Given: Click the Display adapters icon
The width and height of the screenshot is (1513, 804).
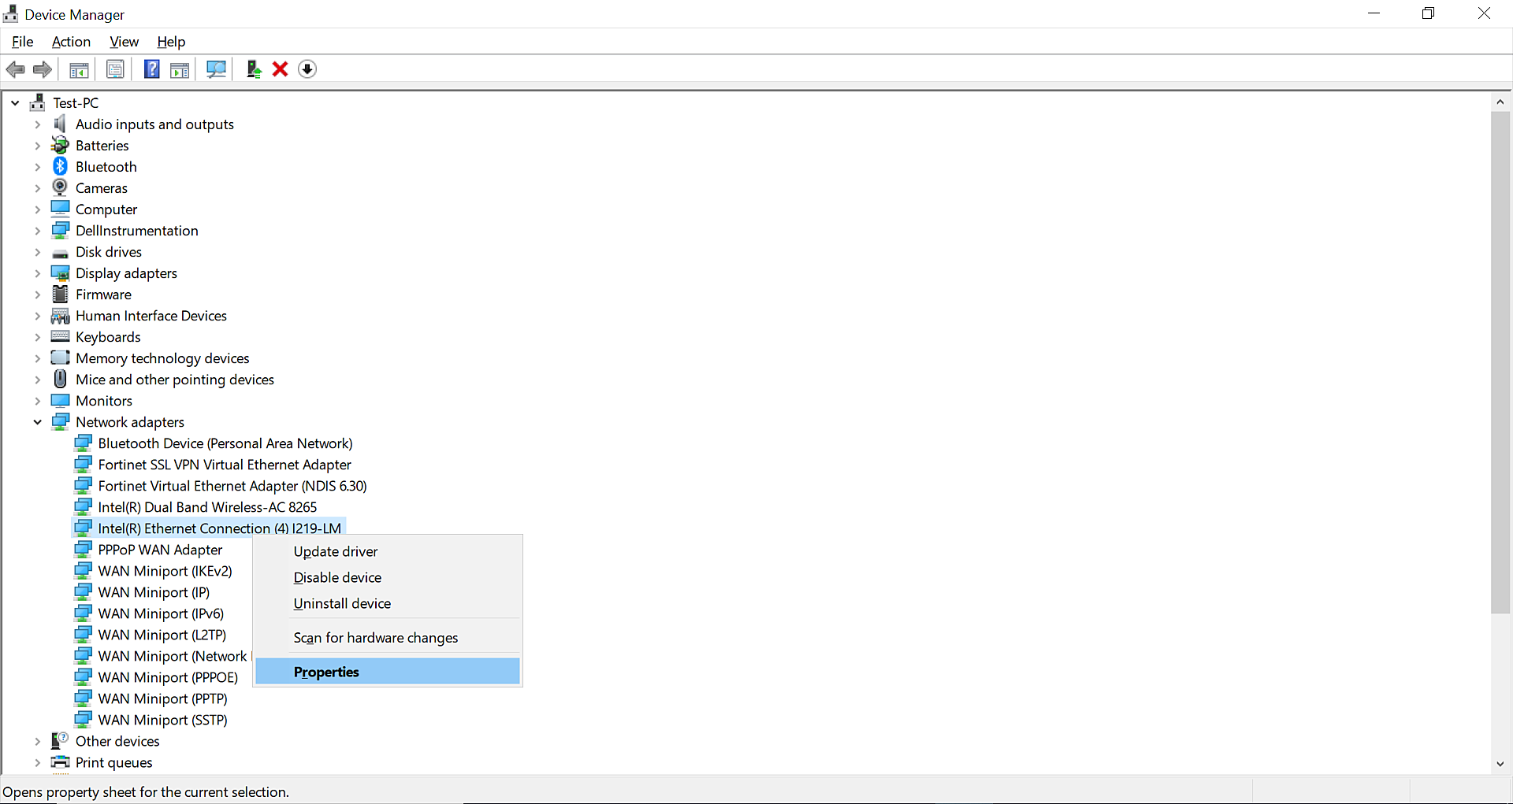Looking at the screenshot, I should click(x=60, y=272).
